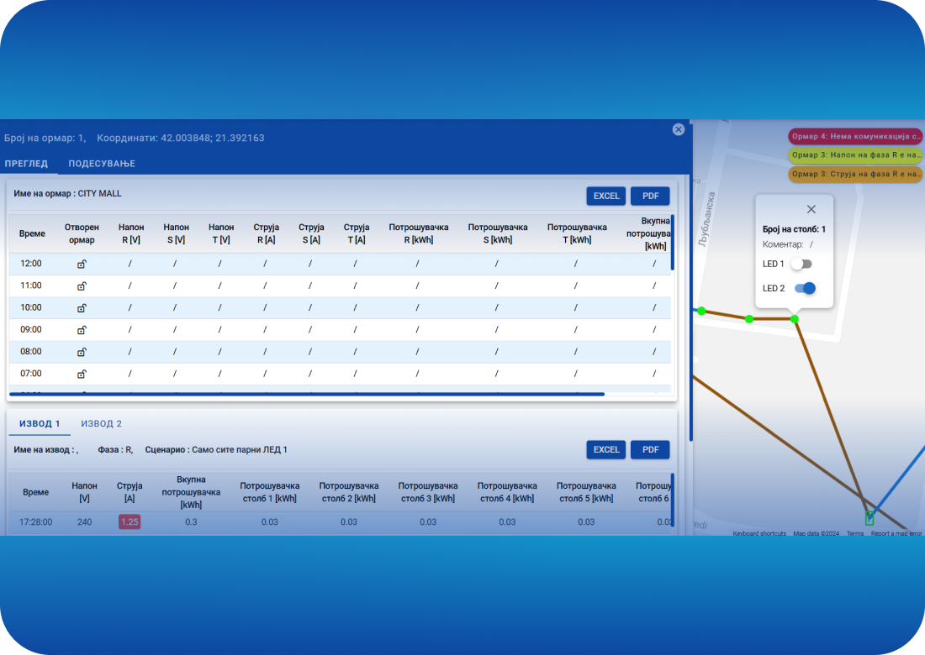Close the pole number popup
The width and height of the screenshot is (925, 655).
811,209
